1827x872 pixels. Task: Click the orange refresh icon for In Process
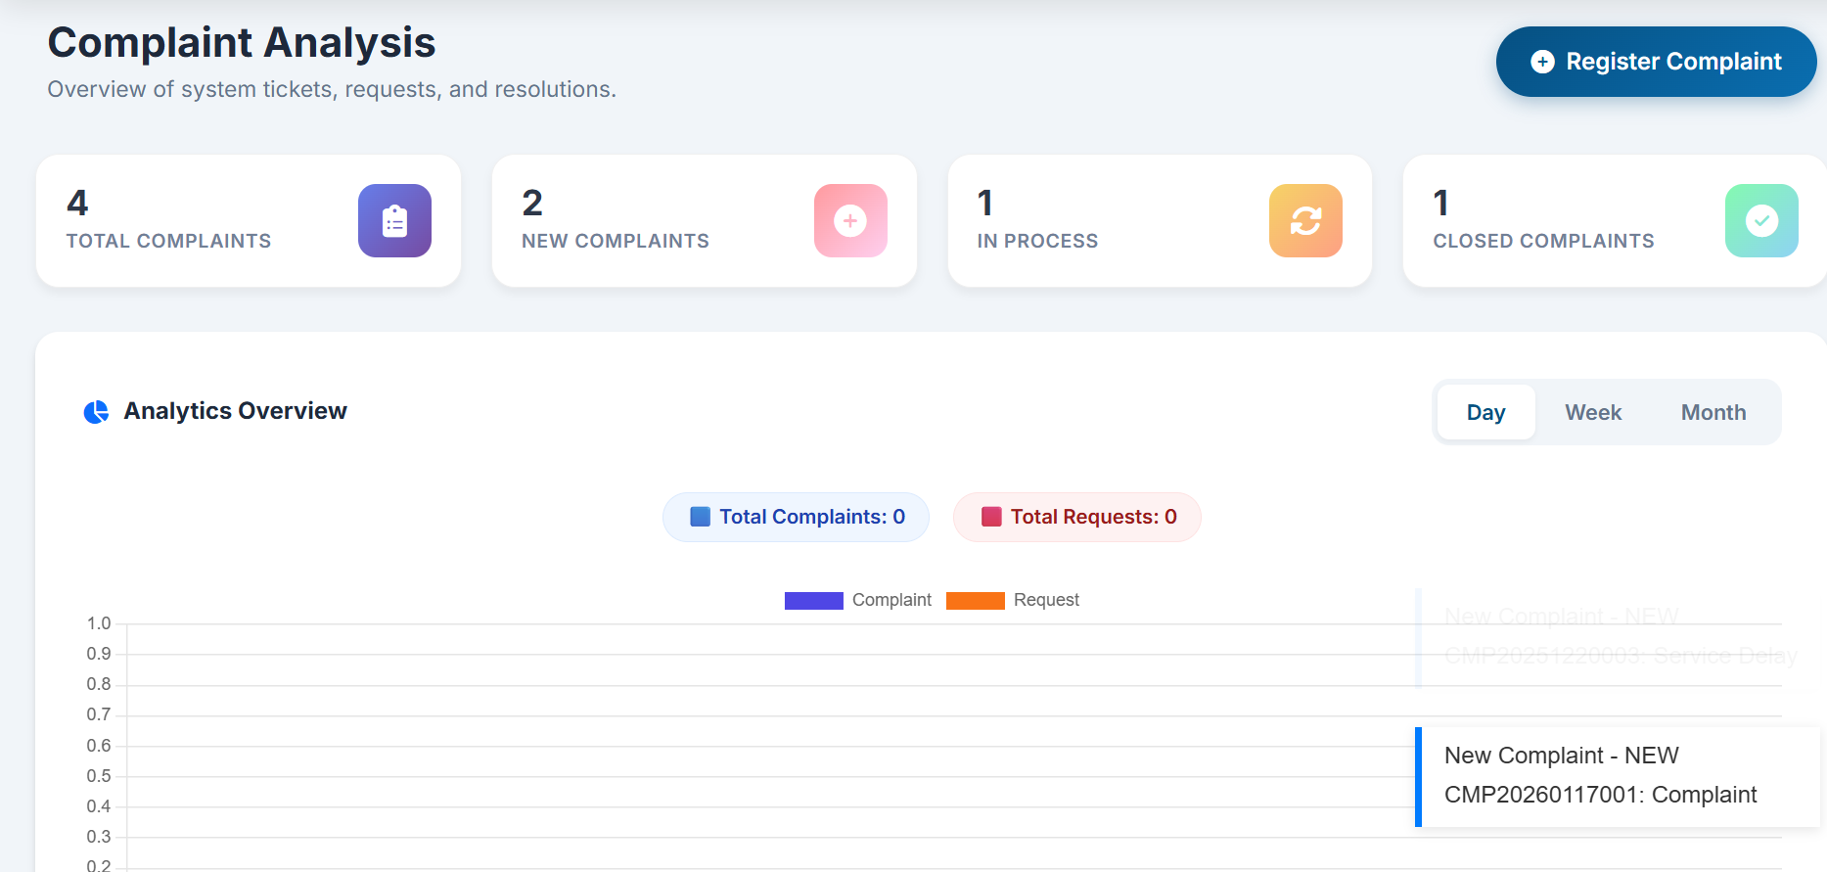tap(1304, 221)
